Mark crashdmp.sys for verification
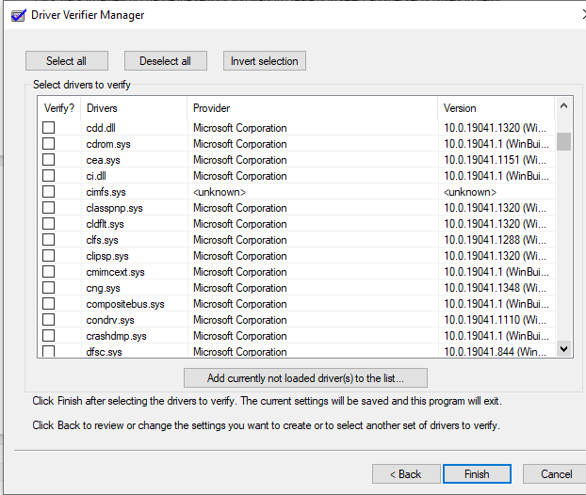586x495 pixels. click(48, 336)
